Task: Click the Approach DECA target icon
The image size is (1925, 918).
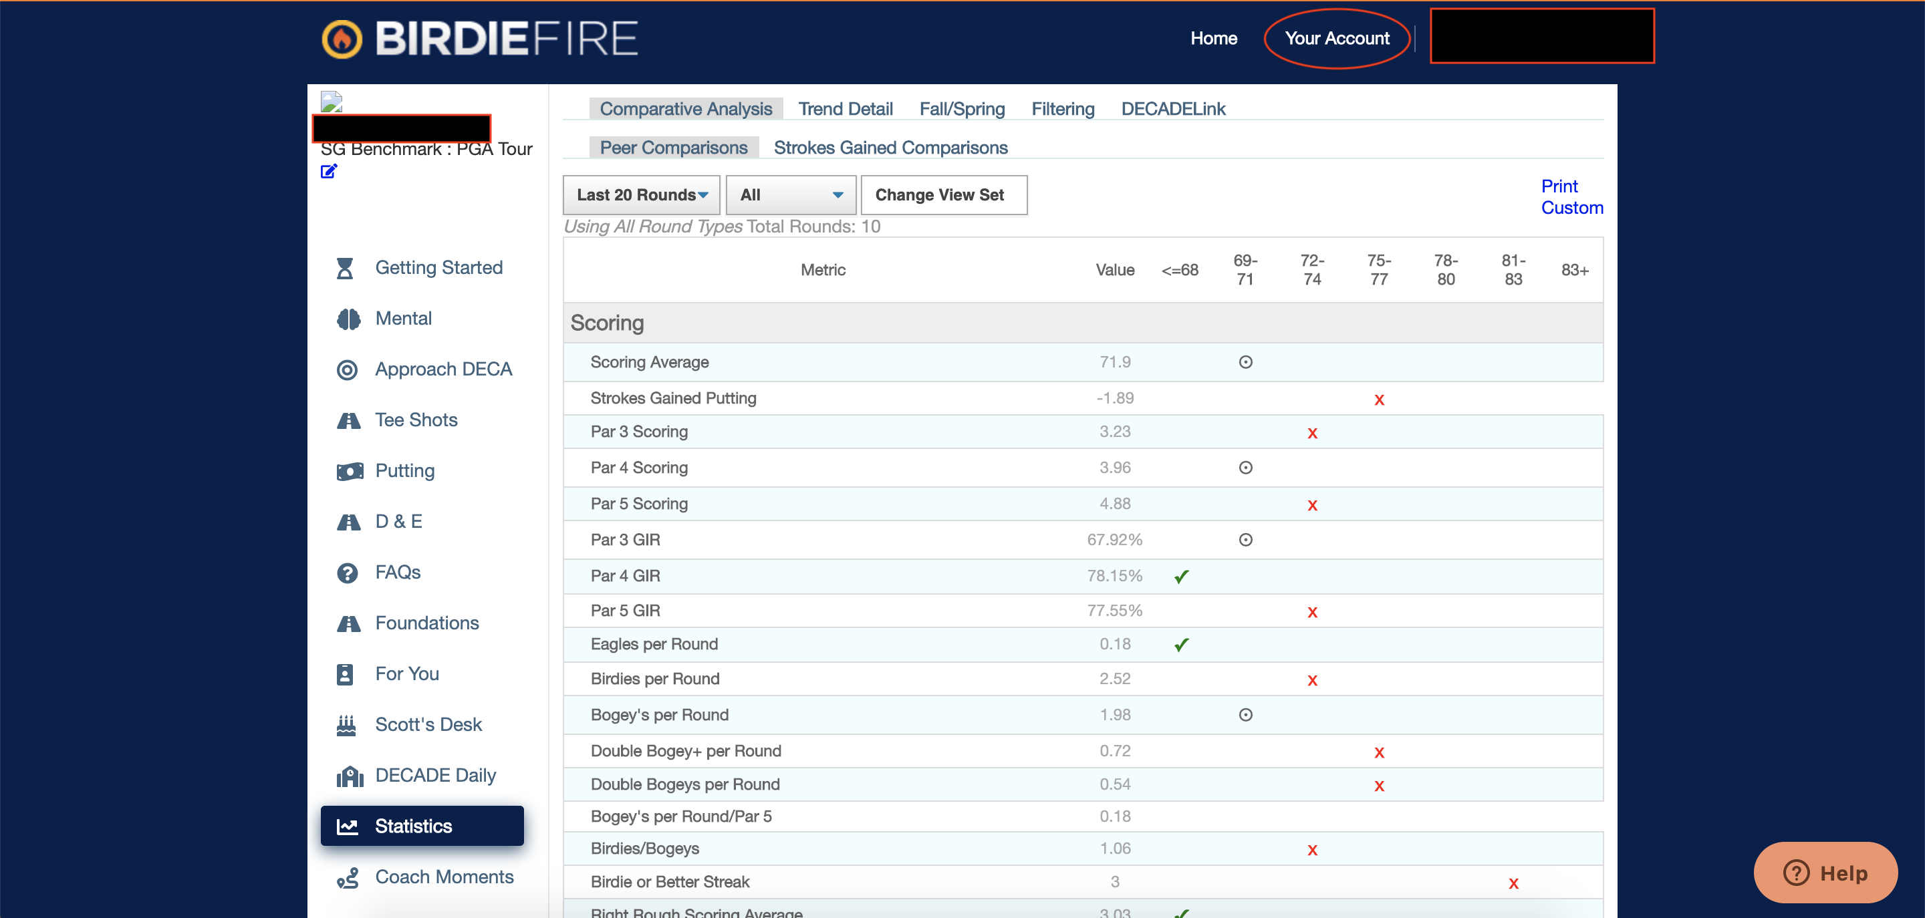Action: 347,369
